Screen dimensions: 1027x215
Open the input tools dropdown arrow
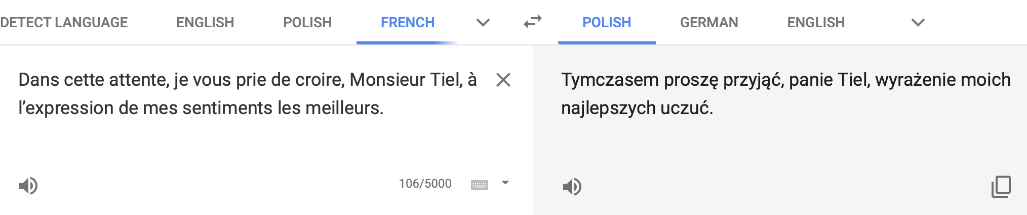coord(505,183)
